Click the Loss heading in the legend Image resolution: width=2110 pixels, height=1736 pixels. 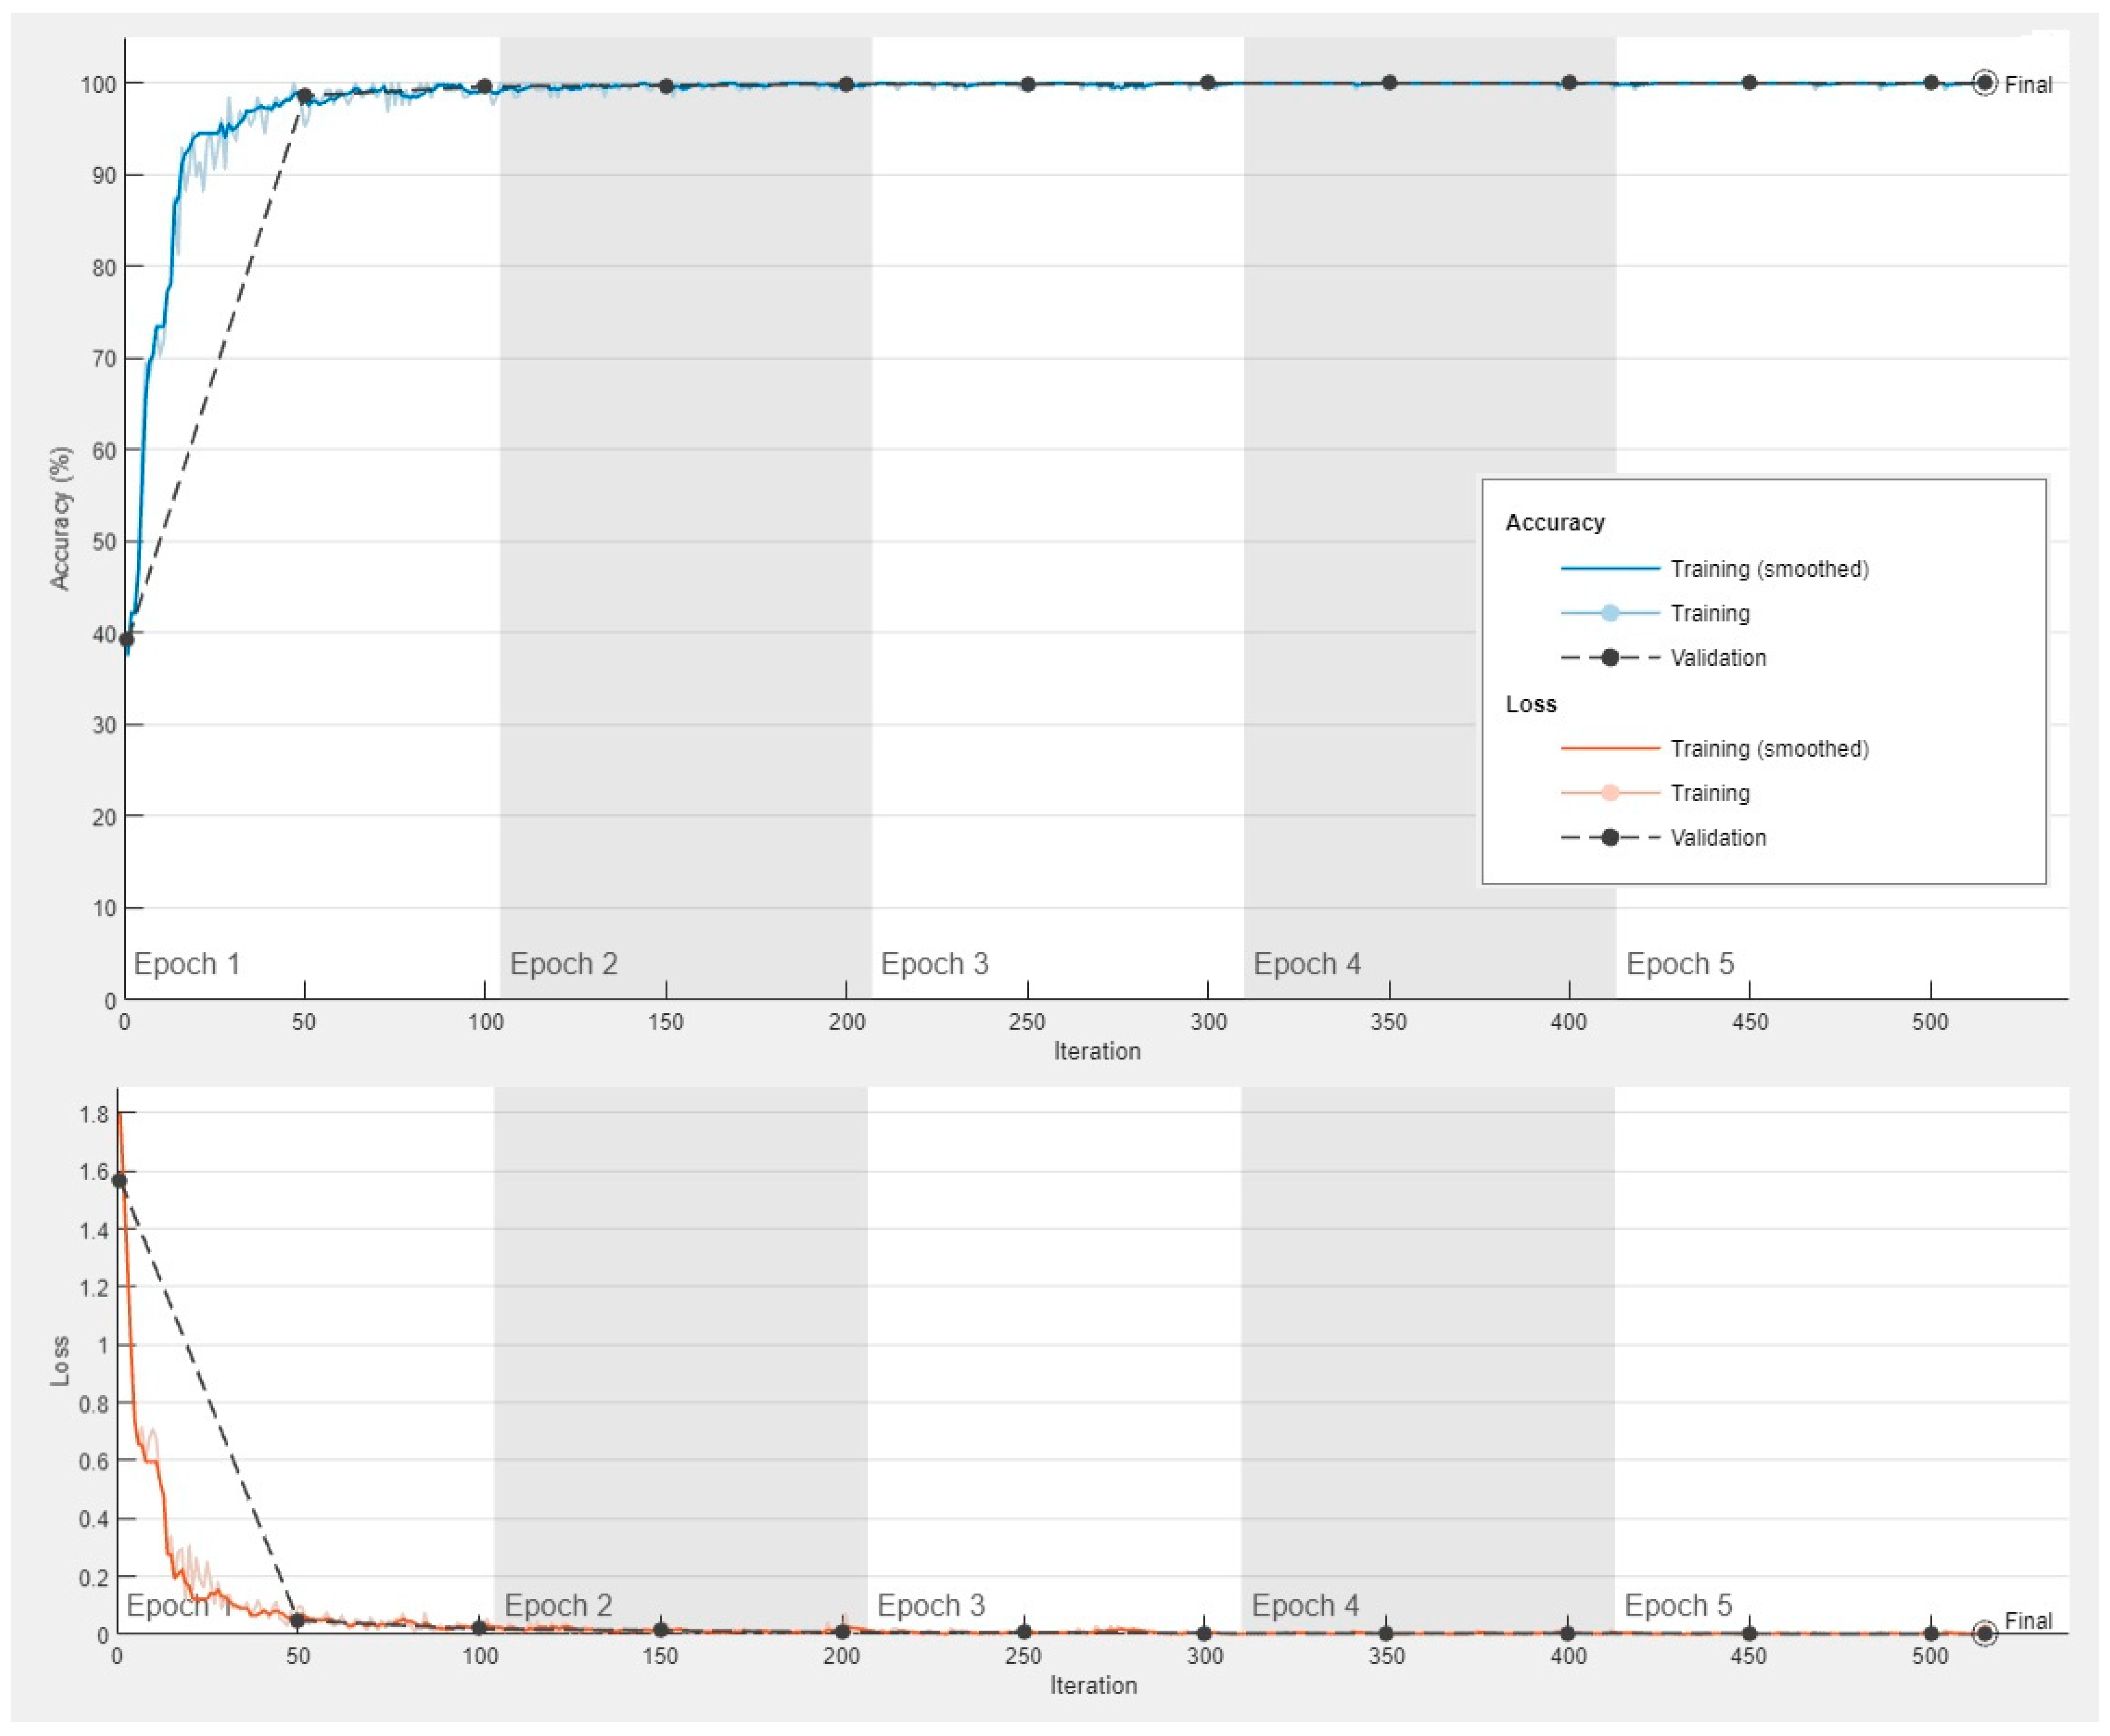coord(1530,704)
